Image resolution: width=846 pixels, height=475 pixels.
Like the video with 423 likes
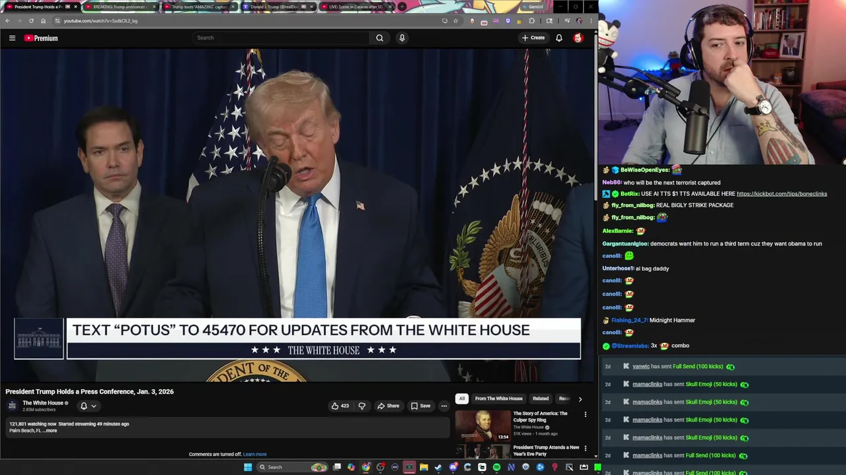340,406
